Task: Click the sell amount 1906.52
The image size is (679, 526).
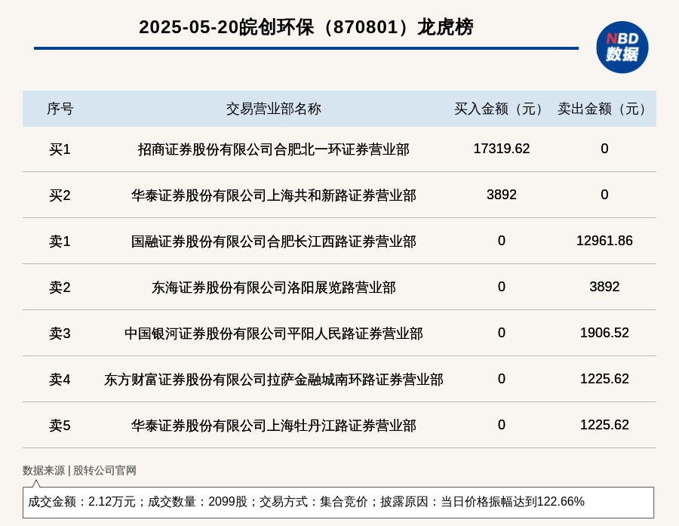Action: point(604,332)
